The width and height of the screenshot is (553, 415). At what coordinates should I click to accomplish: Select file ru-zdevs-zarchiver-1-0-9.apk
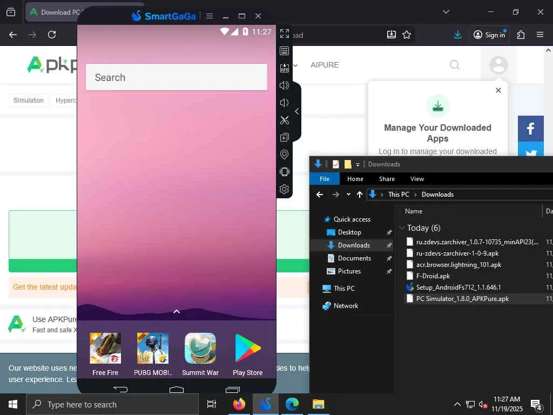coord(457,253)
